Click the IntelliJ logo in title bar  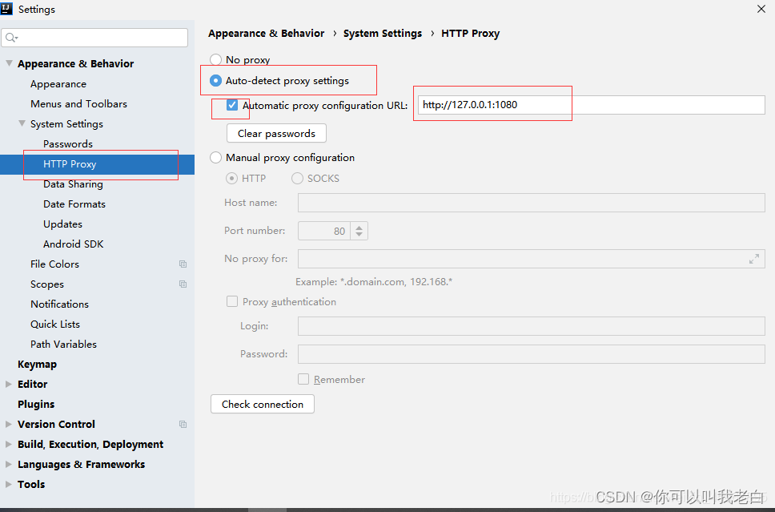[7, 9]
